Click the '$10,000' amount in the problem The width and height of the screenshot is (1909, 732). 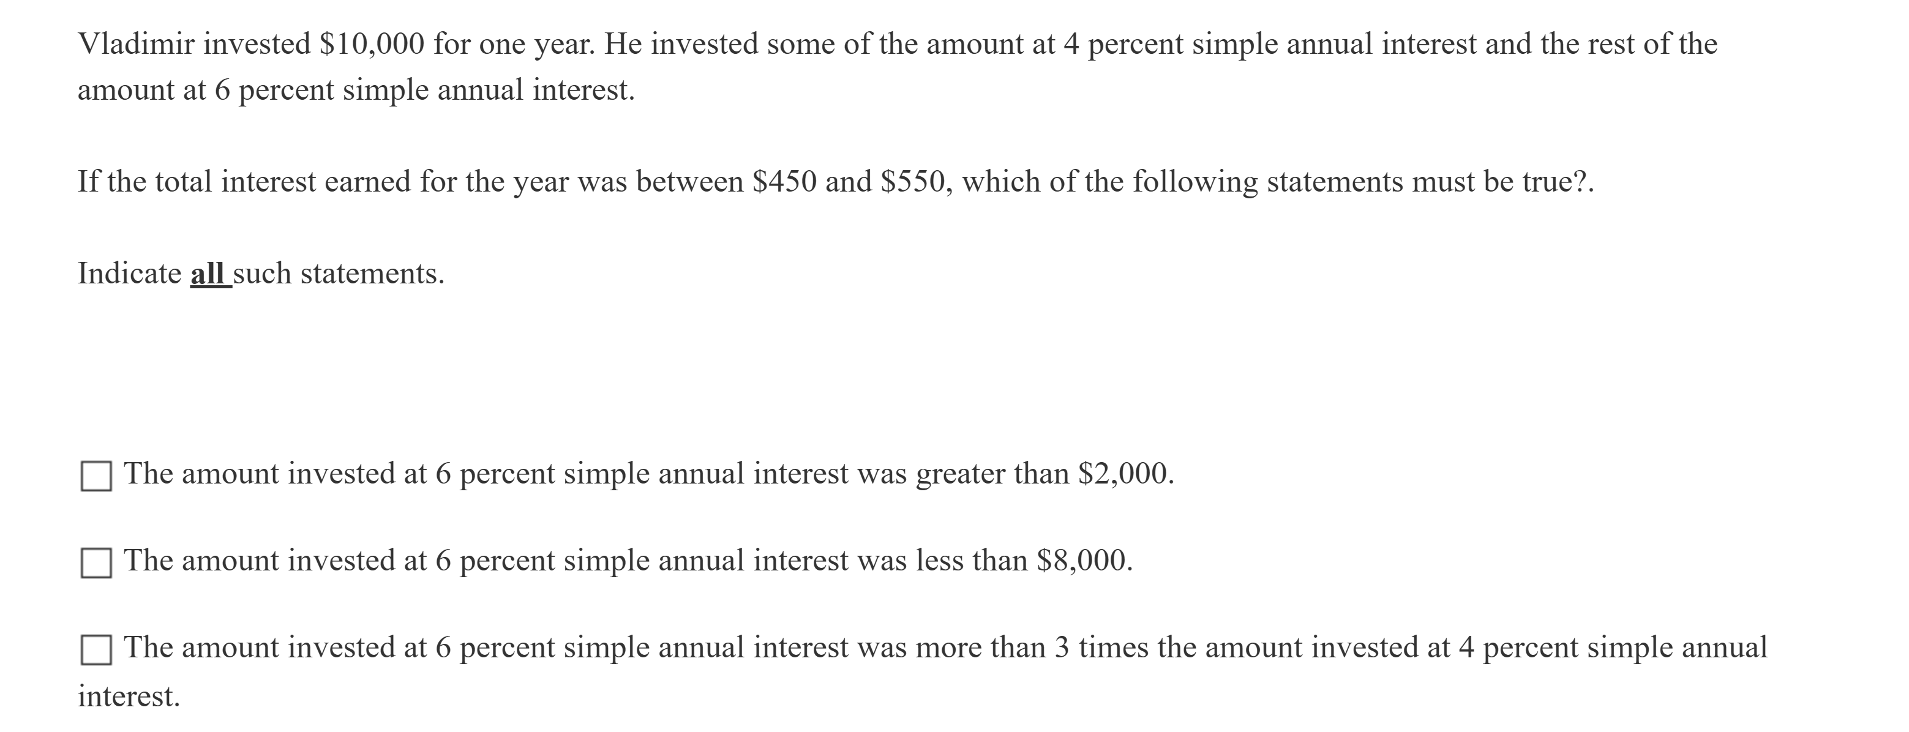coord(372,45)
